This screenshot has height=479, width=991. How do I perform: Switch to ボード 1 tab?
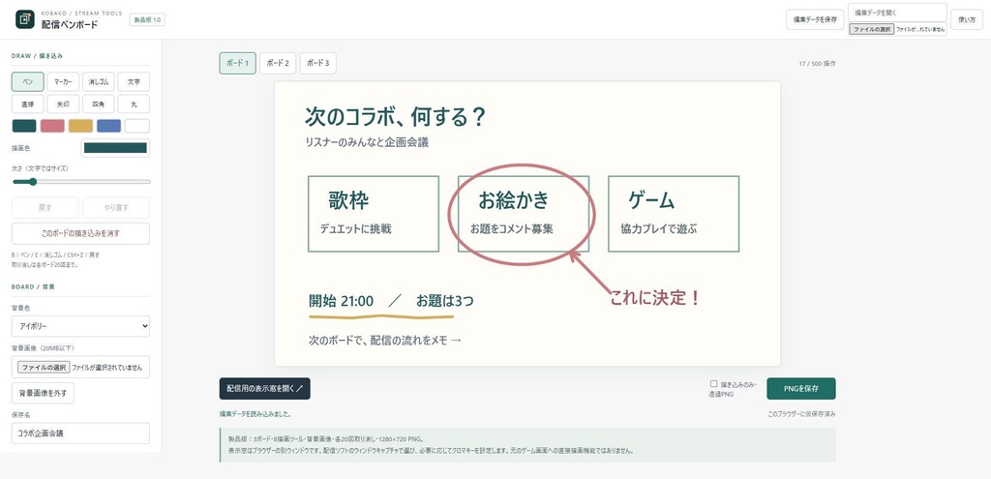238,63
